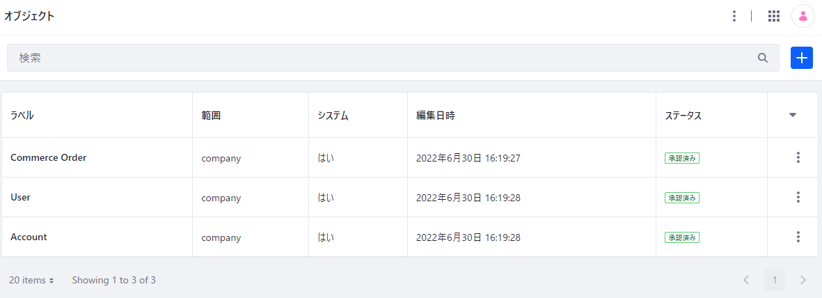Go to previous page arrow
Screen dimensions: 822x298
coord(746,280)
